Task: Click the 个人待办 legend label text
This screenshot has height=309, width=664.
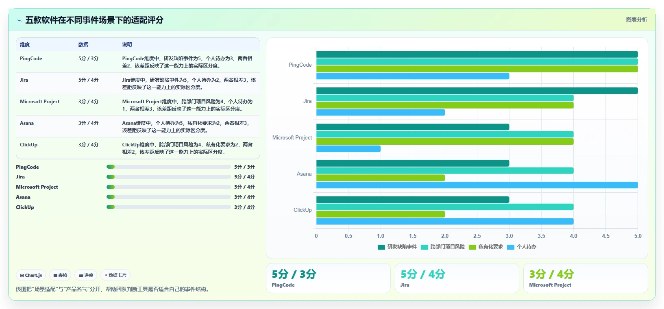Action: coord(526,247)
